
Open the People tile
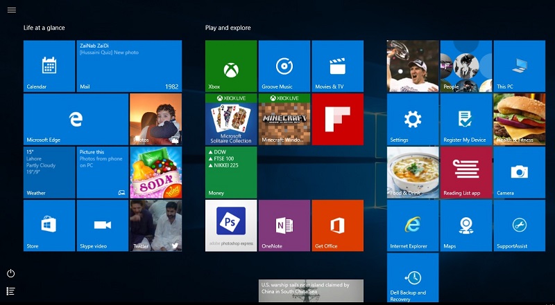coord(466,66)
